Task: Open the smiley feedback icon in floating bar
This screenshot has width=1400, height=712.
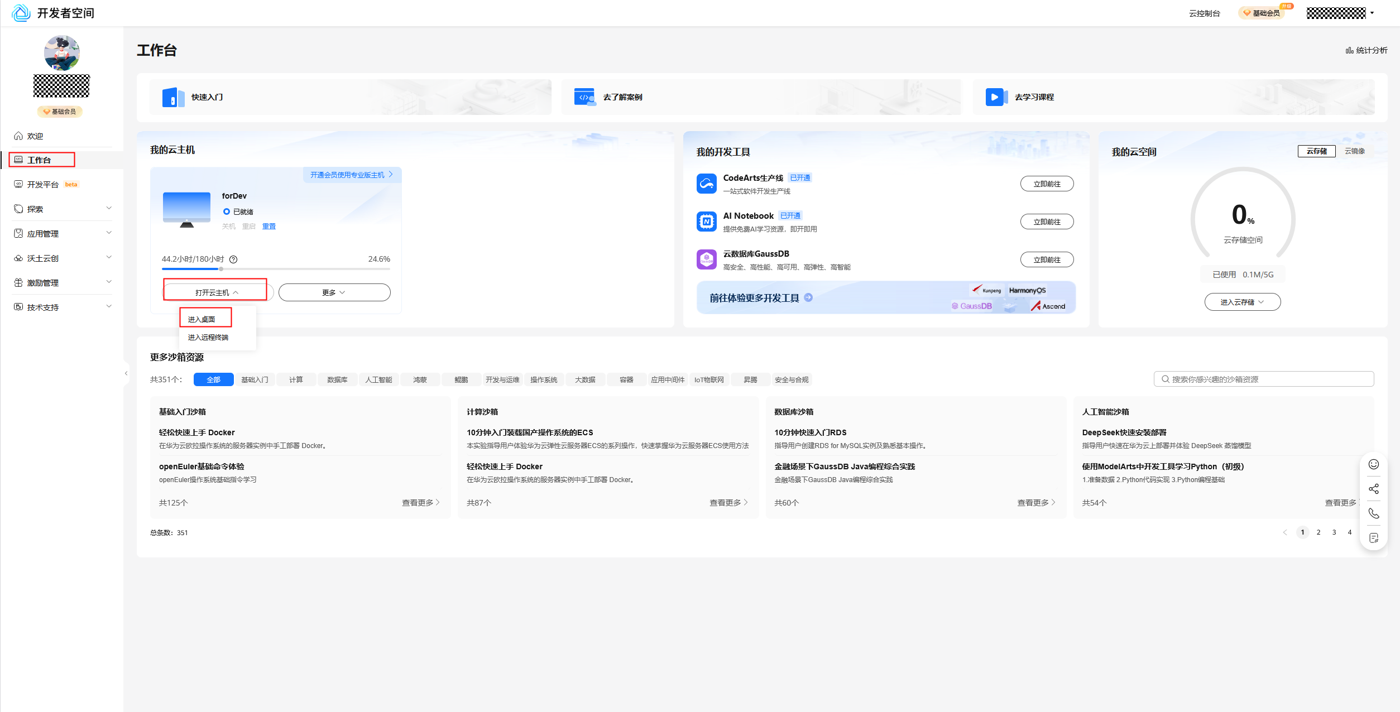Action: 1373,464
